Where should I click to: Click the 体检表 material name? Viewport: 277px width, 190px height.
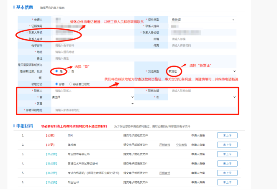(72, 145)
